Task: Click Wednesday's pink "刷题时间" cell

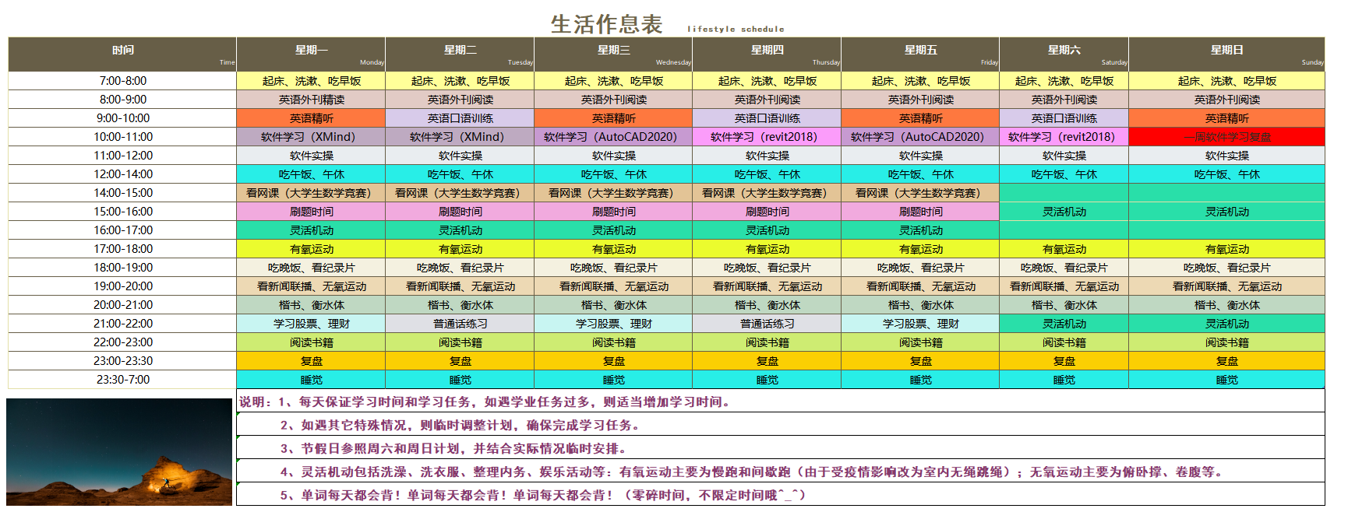Action: pyautogui.click(x=613, y=212)
